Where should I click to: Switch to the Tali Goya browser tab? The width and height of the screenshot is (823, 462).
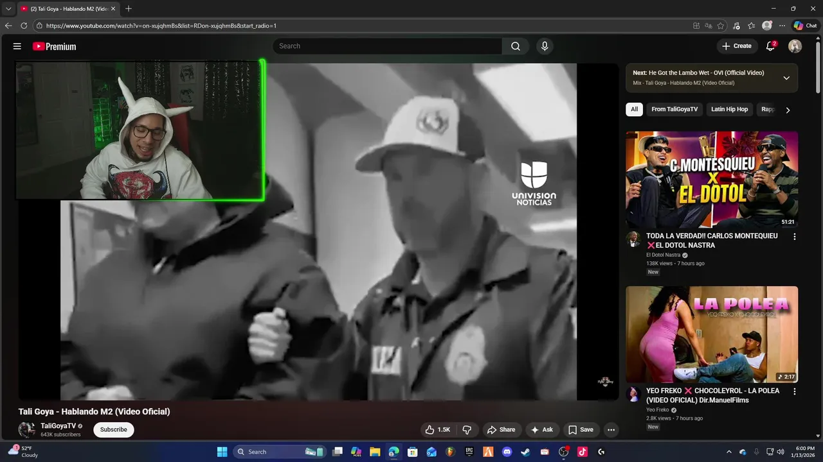[67, 8]
